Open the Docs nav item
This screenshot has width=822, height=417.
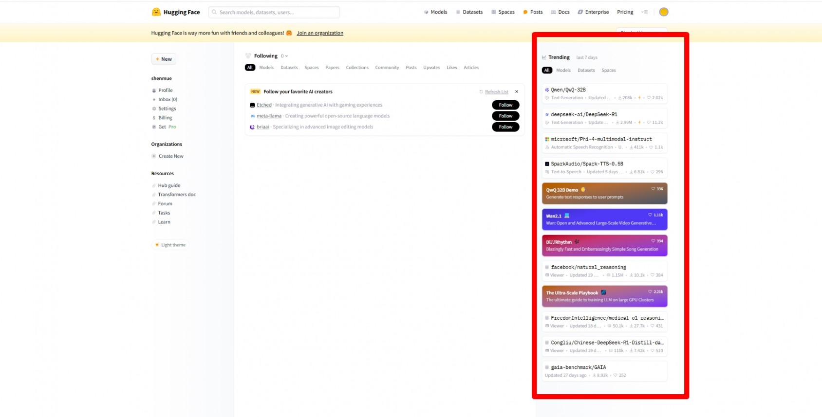pyautogui.click(x=560, y=12)
